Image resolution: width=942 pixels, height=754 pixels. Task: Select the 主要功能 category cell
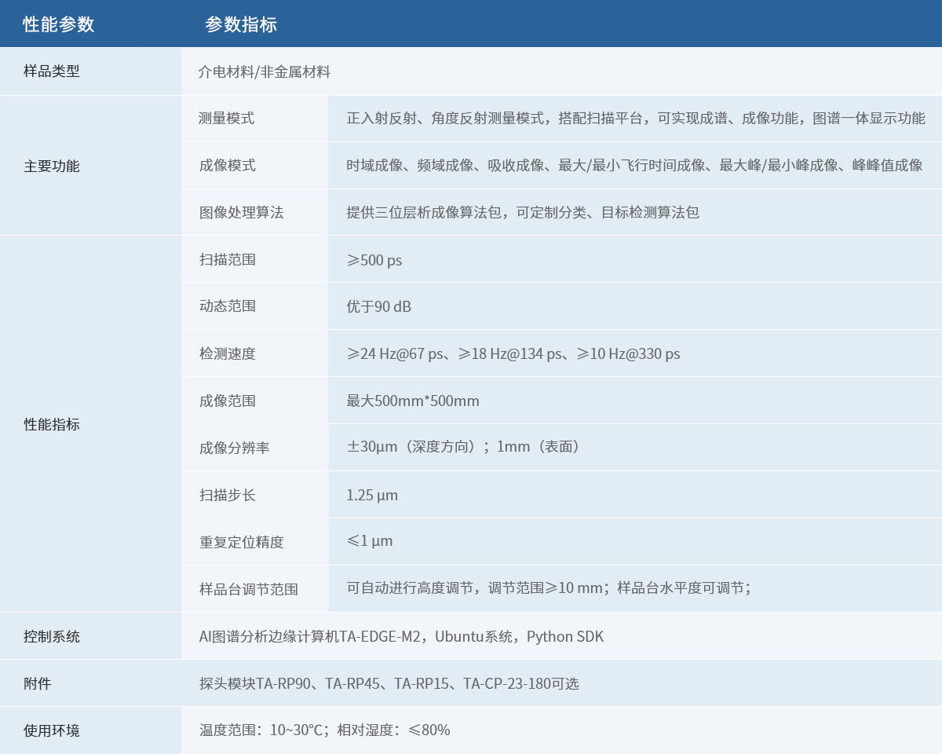coord(52,166)
